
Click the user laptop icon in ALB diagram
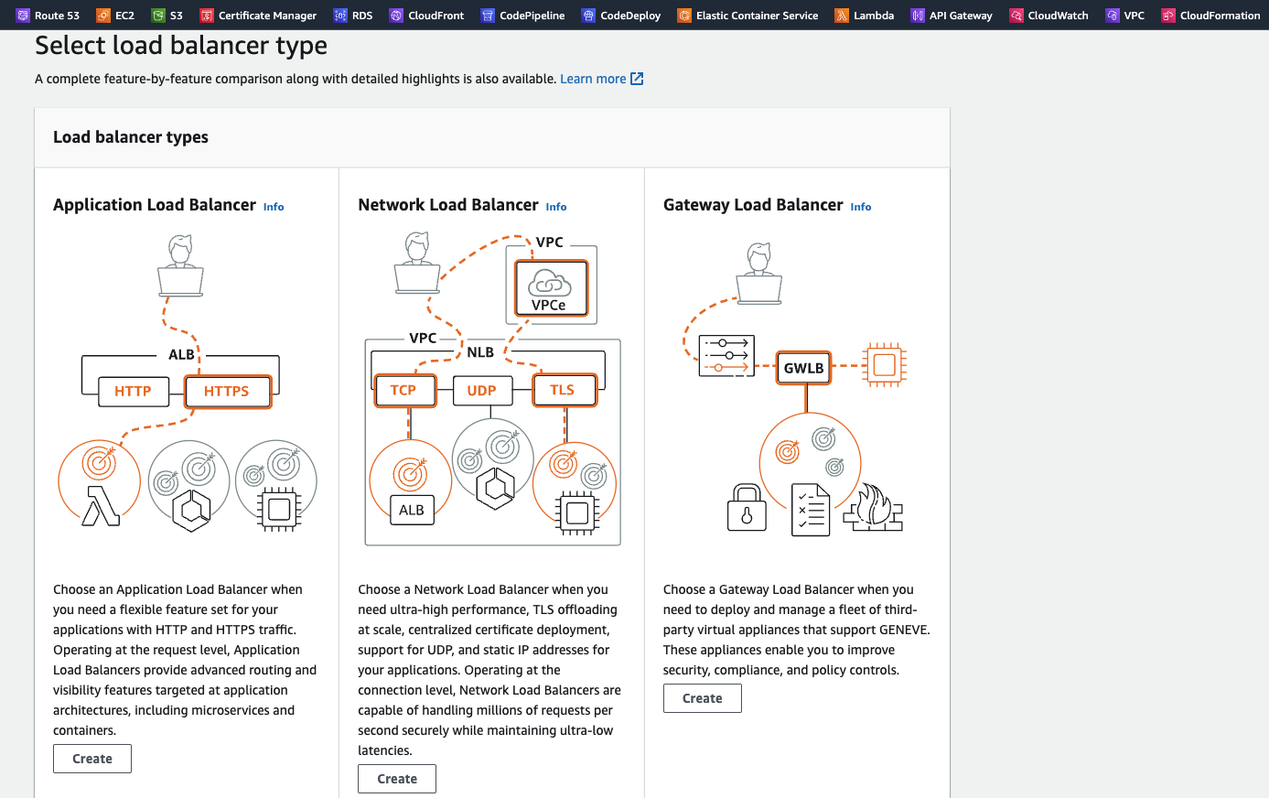tap(180, 265)
